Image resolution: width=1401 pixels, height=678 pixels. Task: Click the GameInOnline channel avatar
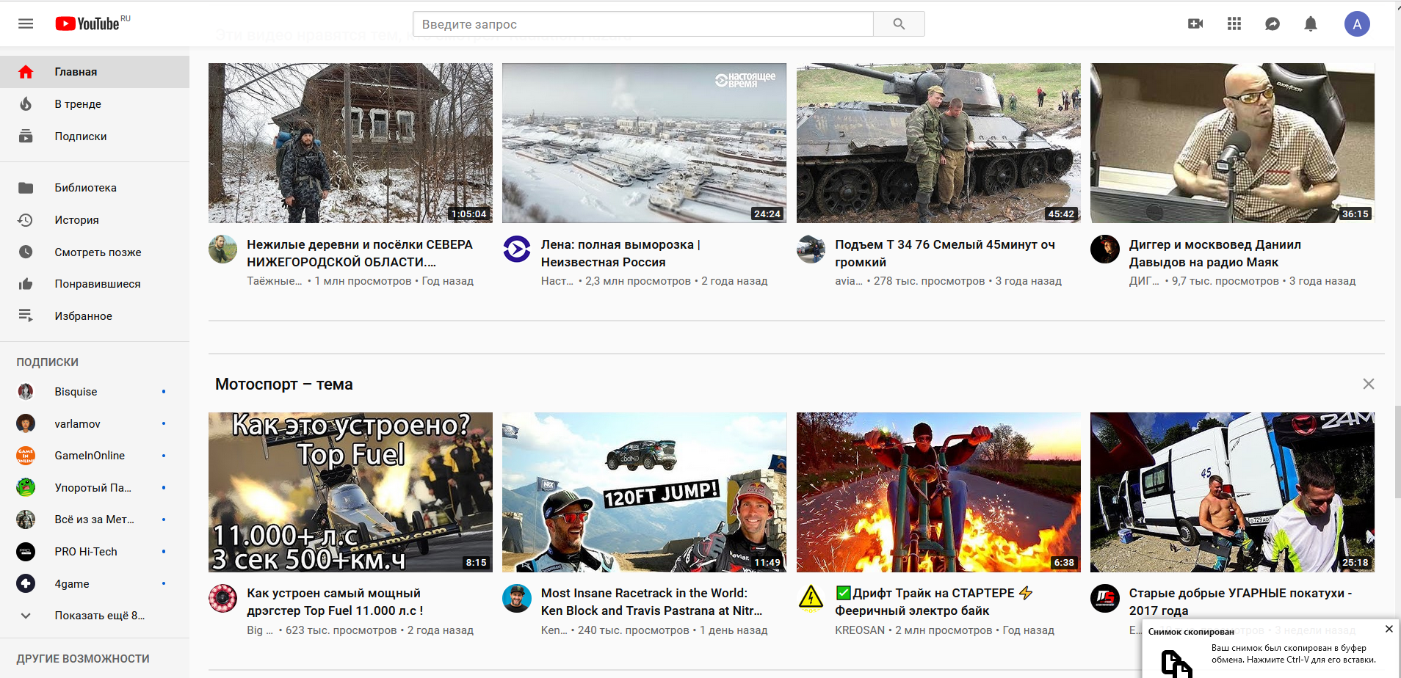26,456
